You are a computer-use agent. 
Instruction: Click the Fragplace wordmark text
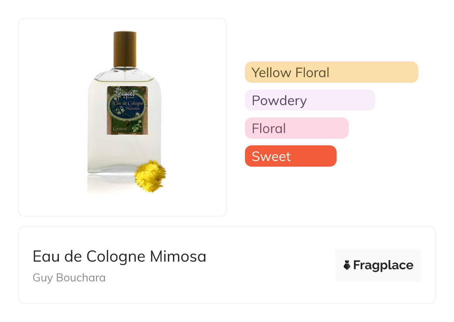(x=383, y=265)
